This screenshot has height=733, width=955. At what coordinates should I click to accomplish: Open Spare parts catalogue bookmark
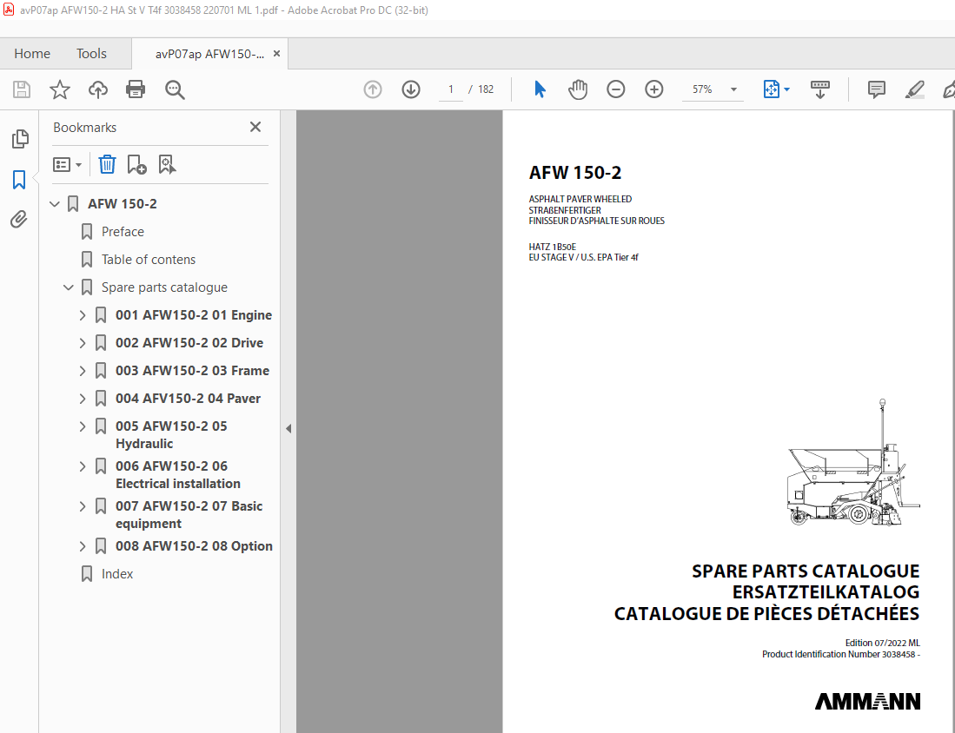pos(164,287)
